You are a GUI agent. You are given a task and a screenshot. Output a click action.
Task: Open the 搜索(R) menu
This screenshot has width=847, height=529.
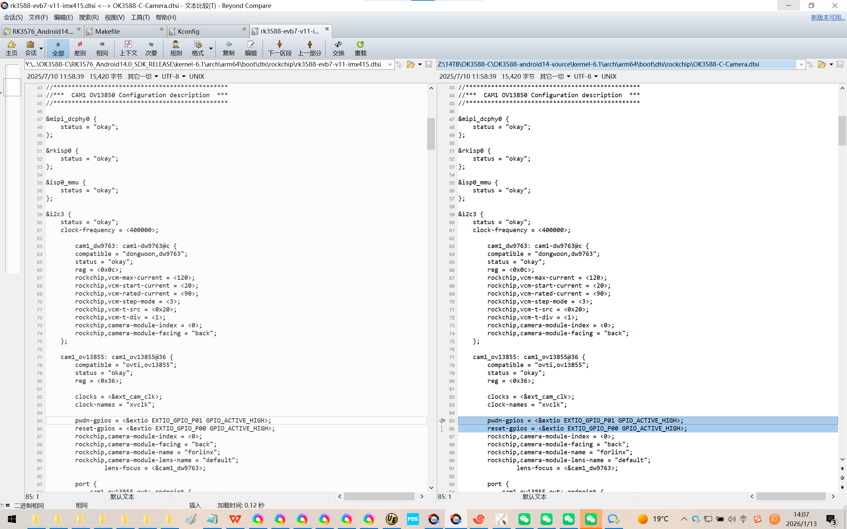point(89,17)
